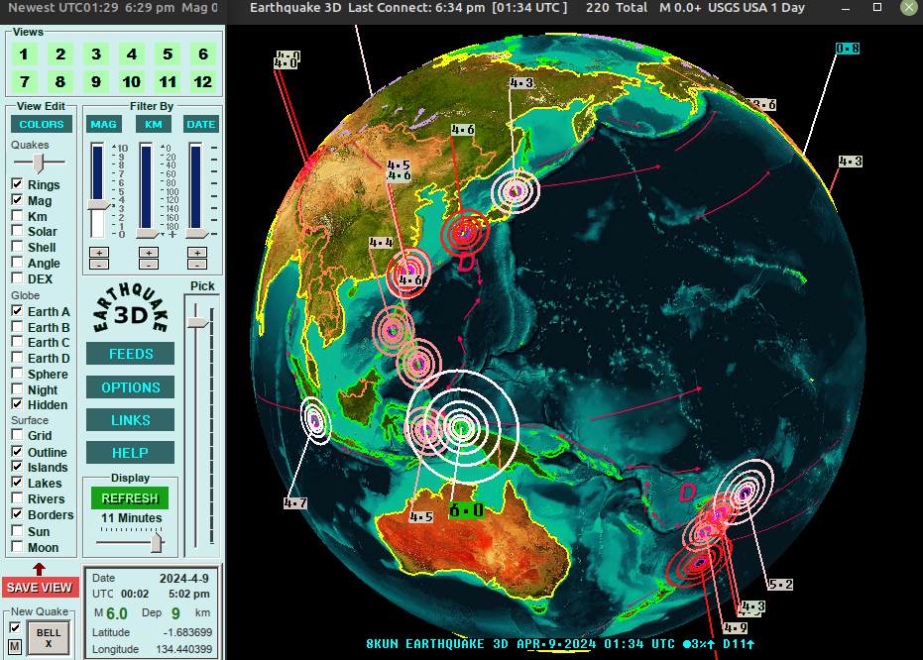The image size is (923, 660).
Task: Increase KM filter with its plus button
Action: (x=149, y=253)
